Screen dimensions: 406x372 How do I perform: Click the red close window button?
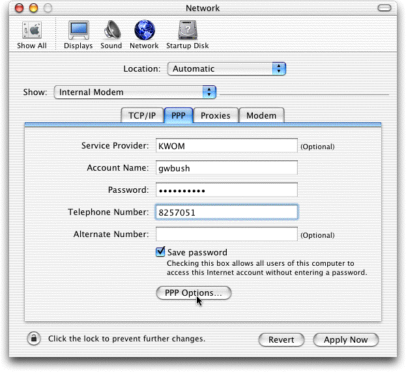tap(19, 8)
